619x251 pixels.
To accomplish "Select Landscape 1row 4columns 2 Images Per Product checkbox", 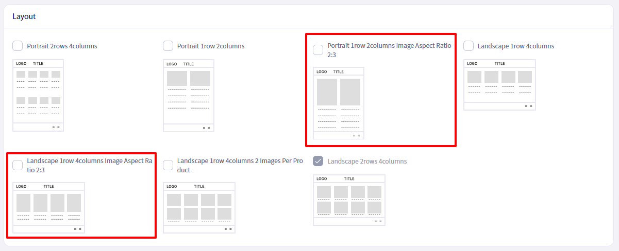I will (168, 165).
